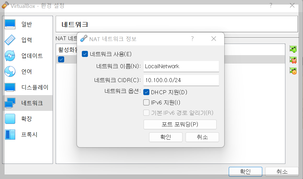Close the NAT 네트워크 정보 dialog
Image resolution: width=303 pixels, height=179 pixels.
(x=214, y=39)
